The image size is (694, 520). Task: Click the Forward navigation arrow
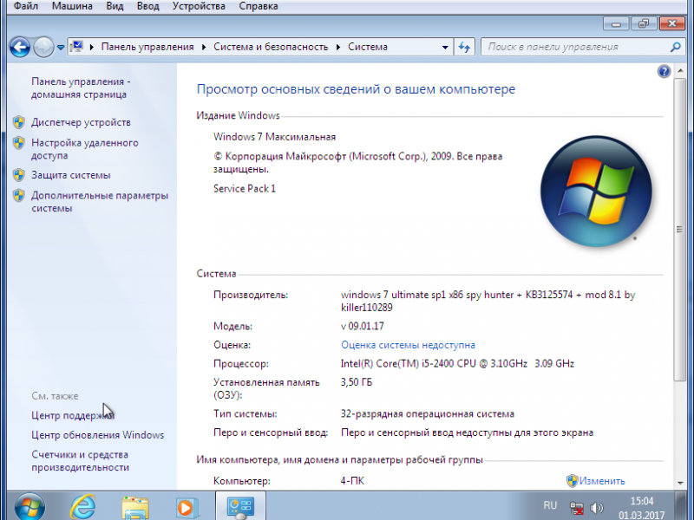[x=43, y=47]
